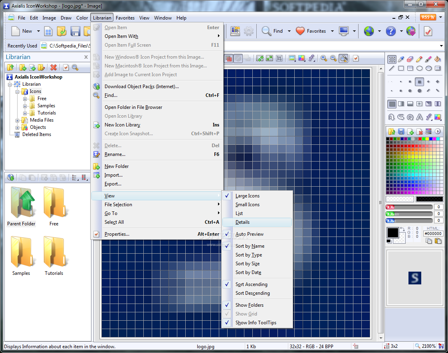Open the File Selection submenu
The image size is (448, 353).
click(157, 205)
